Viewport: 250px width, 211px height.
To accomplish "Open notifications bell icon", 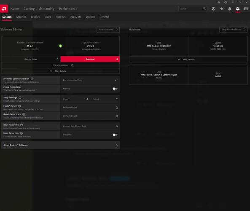I will coord(230,9).
